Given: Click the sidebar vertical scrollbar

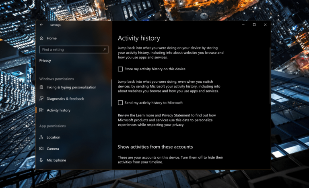Looking at the screenshot, I should [111, 93].
